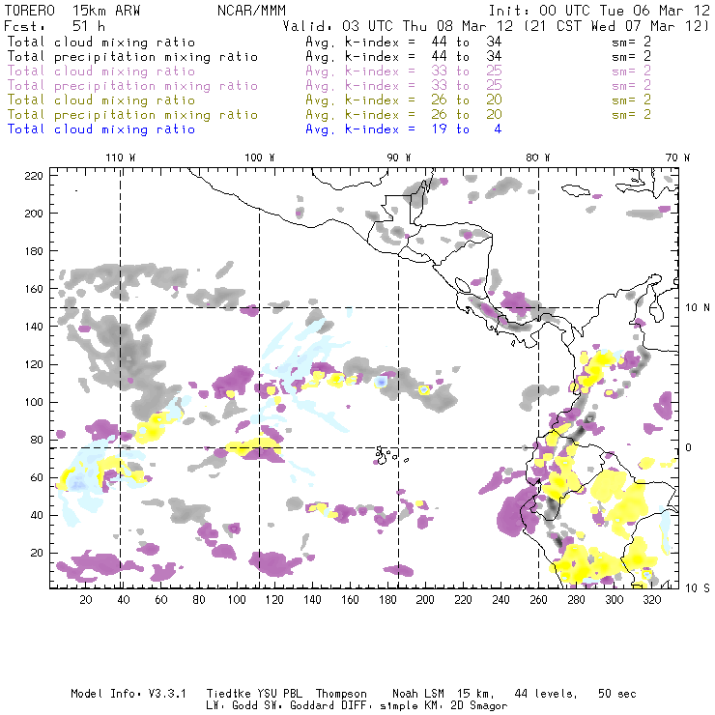The width and height of the screenshot is (715, 715).
Task: Click the "80 W" longitude label
Action: (537, 157)
